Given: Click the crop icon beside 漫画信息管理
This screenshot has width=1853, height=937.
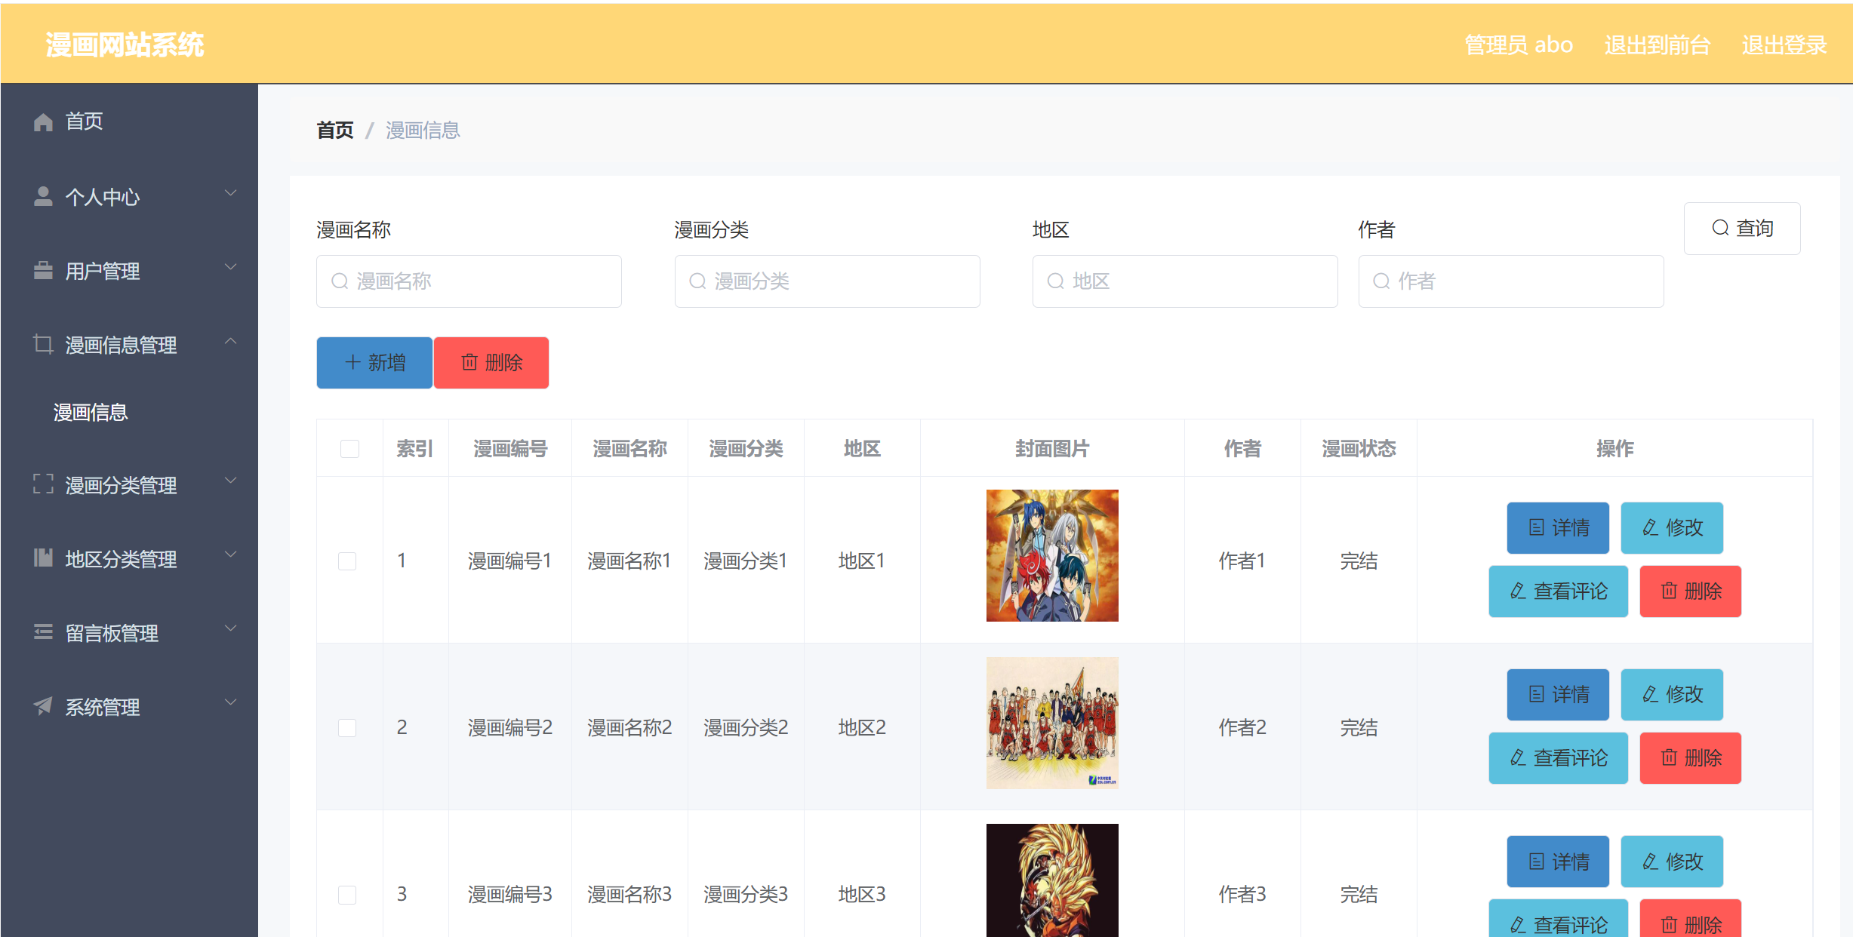Looking at the screenshot, I should tap(43, 344).
